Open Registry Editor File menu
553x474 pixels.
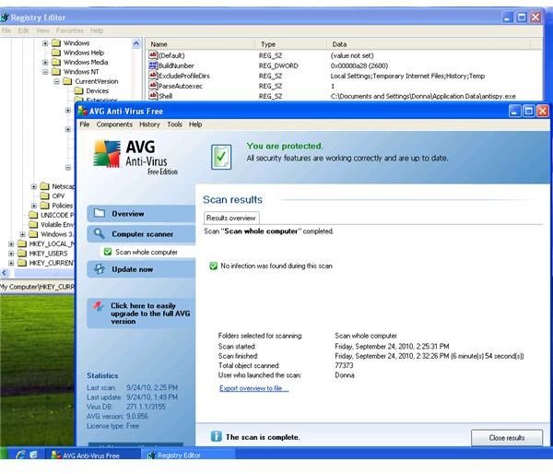point(6,30)
